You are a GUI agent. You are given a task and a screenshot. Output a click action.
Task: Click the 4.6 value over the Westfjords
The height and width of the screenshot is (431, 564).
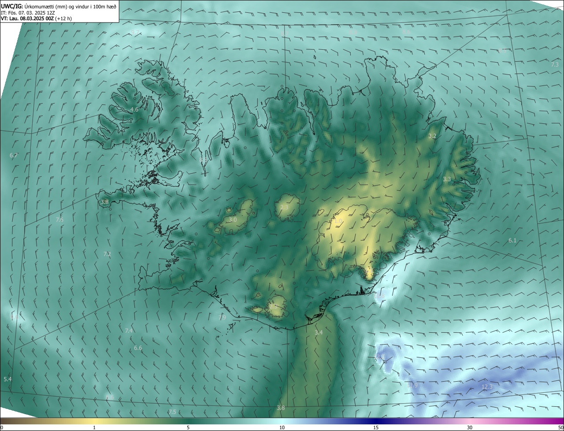point(134,109)
